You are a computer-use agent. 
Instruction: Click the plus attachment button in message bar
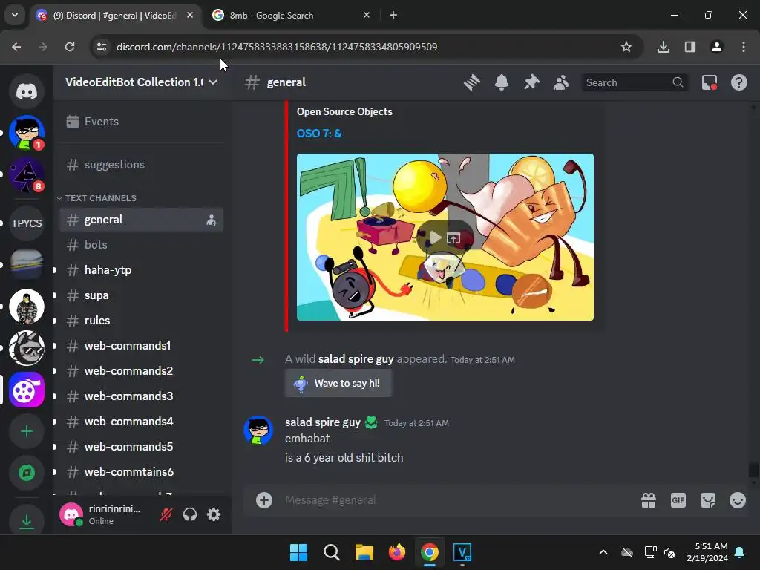coord(264,499)
